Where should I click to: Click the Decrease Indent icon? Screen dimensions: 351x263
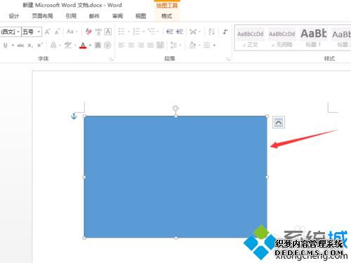pos(170,32)
